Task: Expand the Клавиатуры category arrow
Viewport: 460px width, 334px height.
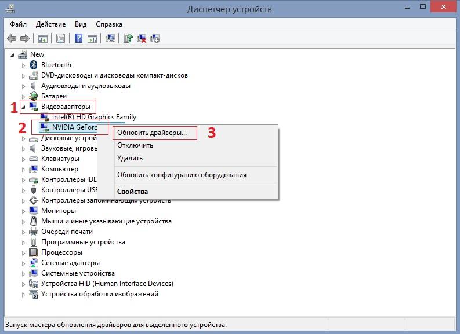Action: (x=23, y=159)
